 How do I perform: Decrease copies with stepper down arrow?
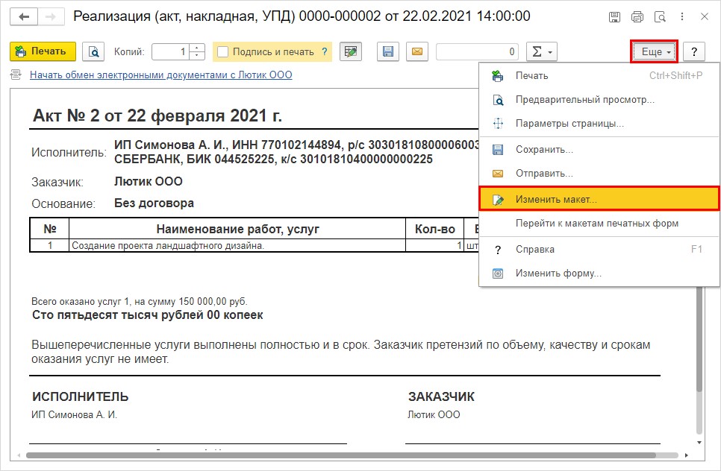197,56
